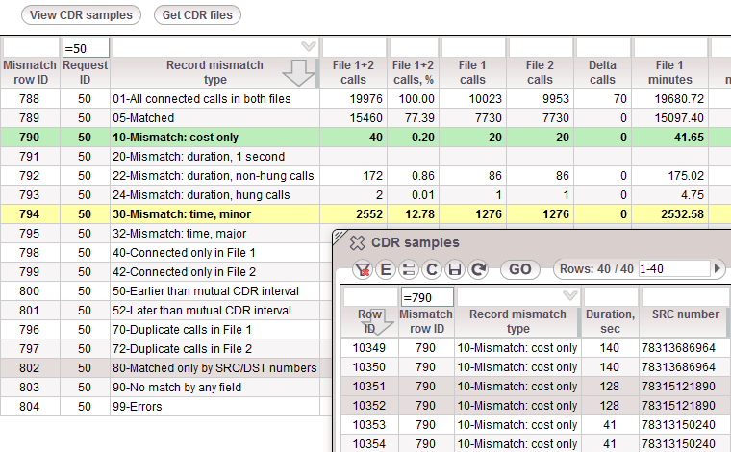Sort main table by Record mismatch type header
Image resolution: width=731 pixels, height=452 pixels.
(x=214, y=72)
